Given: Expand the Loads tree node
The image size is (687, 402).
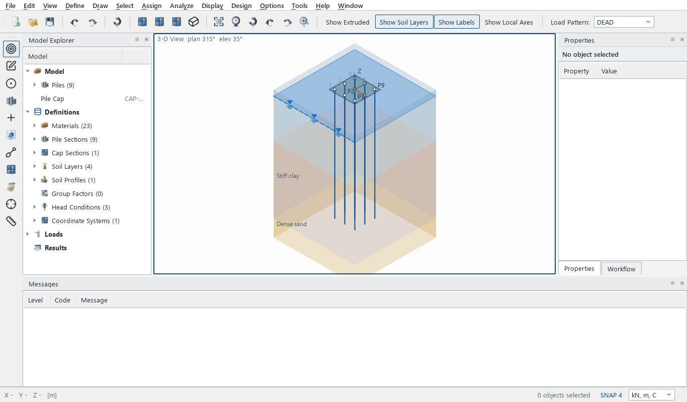Looking at the screenshot, I should tap(28, 234).
